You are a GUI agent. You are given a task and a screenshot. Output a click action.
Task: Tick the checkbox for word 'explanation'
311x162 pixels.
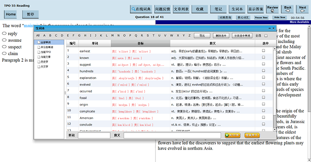coord(263,77)
